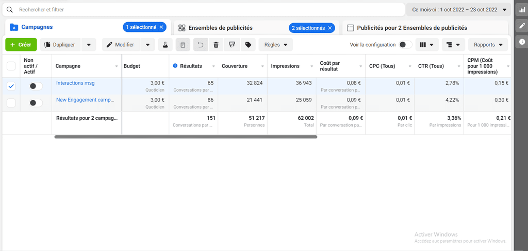Image resolution: width=528 pixels, height=251 pixels.
Task: Click the undo arrow icon
Action: [x=201, y=45]
